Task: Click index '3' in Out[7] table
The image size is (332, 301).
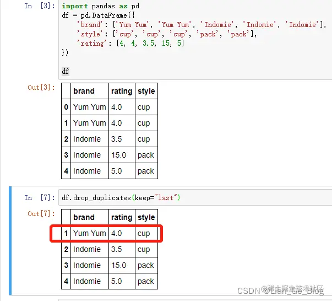Action: pyautogui.click(x=66, y=265)
